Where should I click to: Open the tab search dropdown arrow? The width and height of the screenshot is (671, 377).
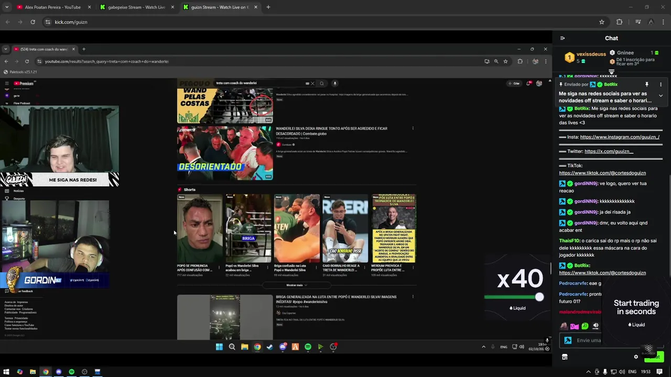pyautogui.click(x=6, y=7)
